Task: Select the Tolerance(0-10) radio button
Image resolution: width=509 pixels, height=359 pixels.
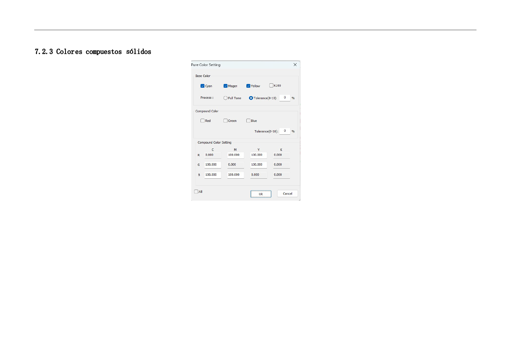Action: (x=251, y=98)
